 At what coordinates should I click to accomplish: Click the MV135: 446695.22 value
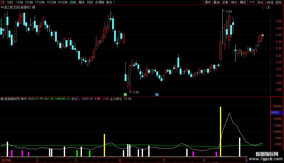click(x=57, y=99)
